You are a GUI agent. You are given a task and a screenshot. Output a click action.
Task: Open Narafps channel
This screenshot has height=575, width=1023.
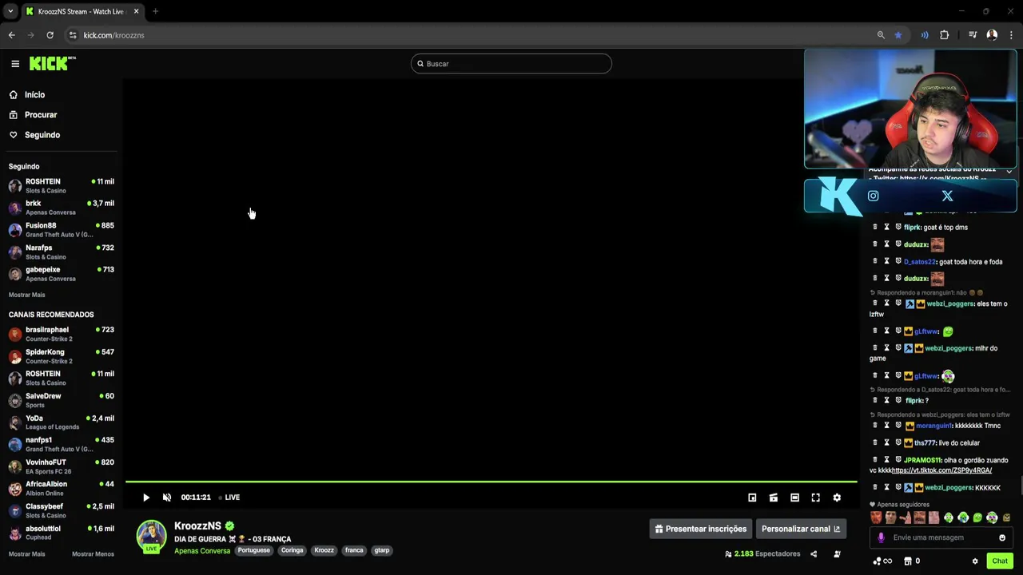(x=61, y=252)
